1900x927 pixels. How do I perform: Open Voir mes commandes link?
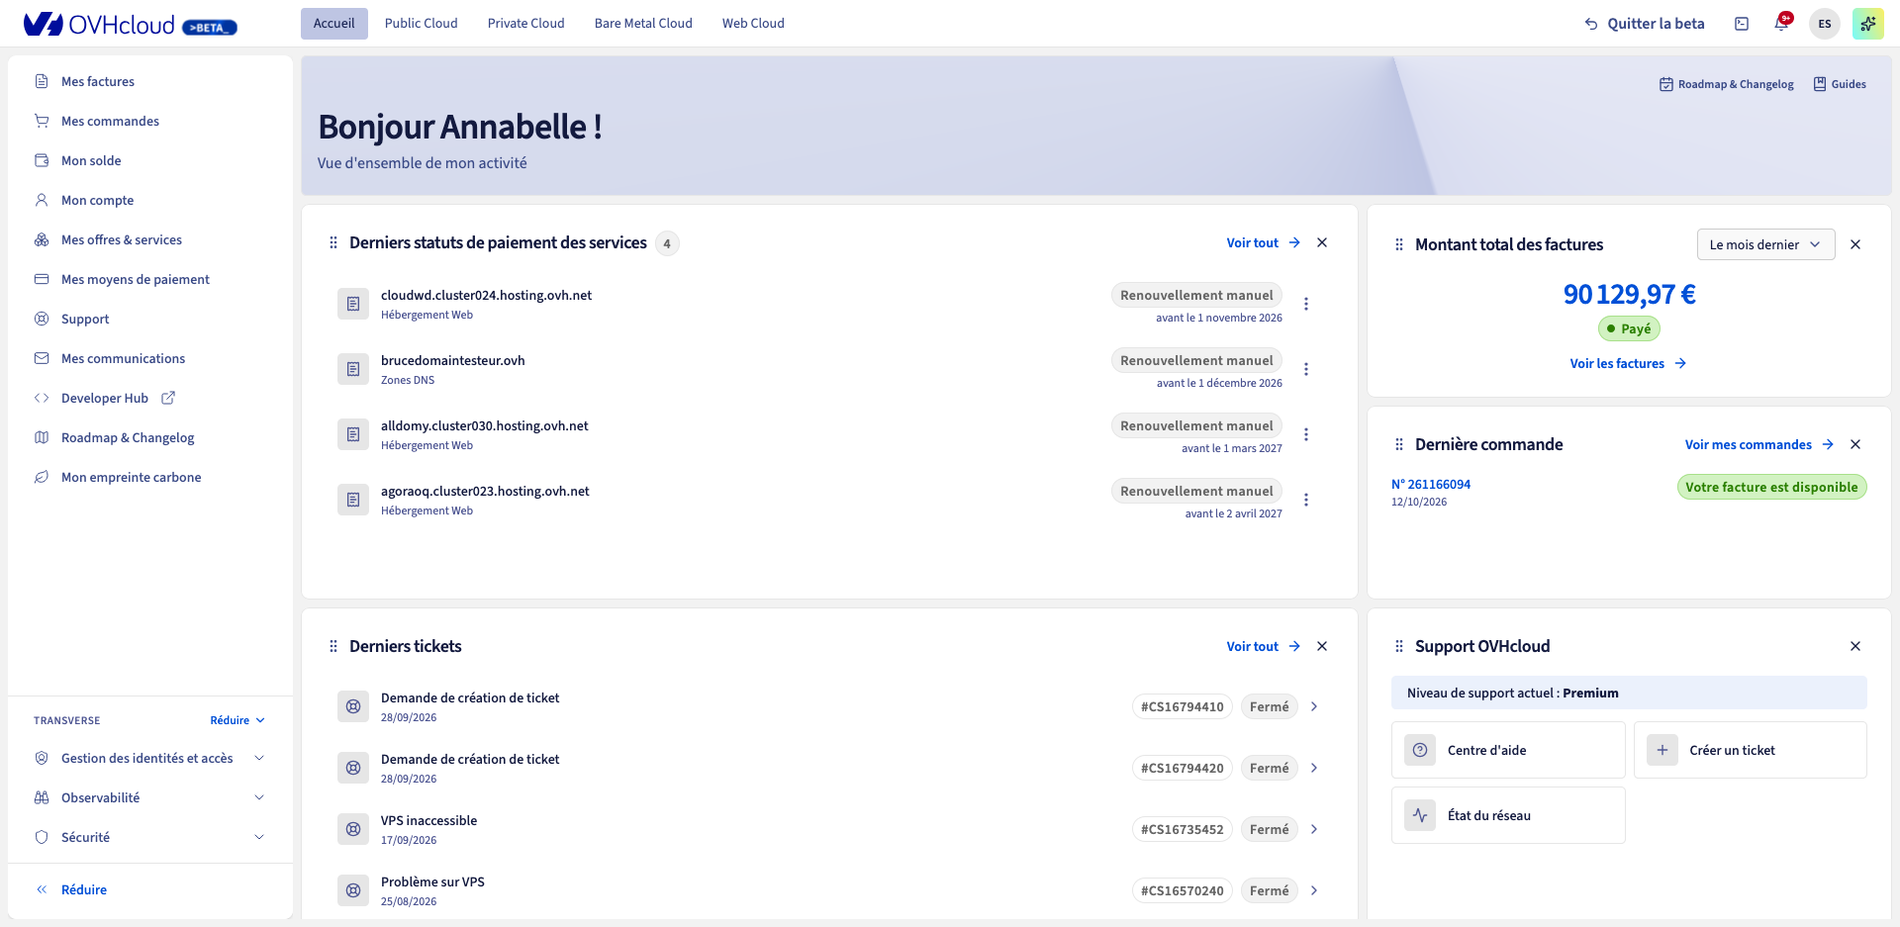(1759, 444)
